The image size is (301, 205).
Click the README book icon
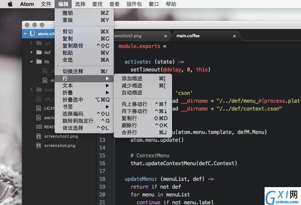pyautogui.click(x=39, y=127)
